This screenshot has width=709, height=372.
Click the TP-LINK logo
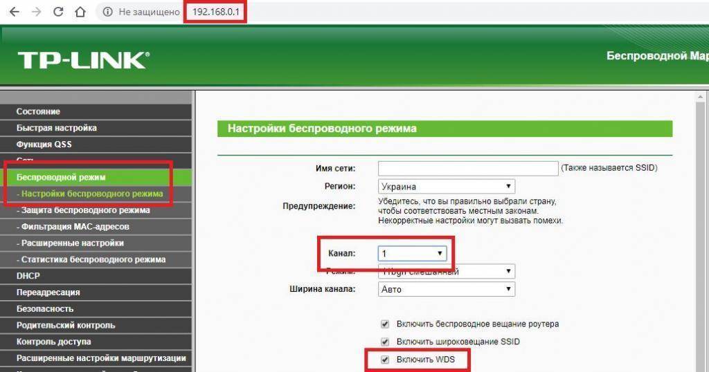[x=83, y=59]
